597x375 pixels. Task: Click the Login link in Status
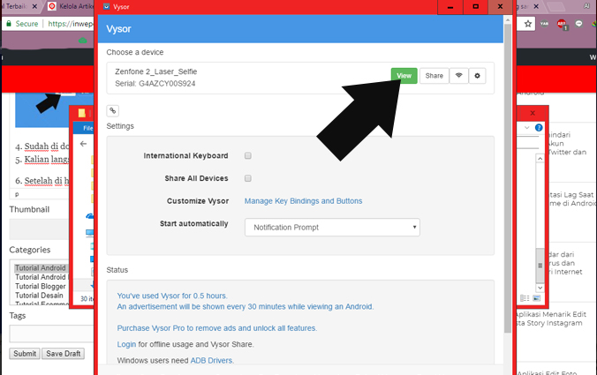[126, 344]
